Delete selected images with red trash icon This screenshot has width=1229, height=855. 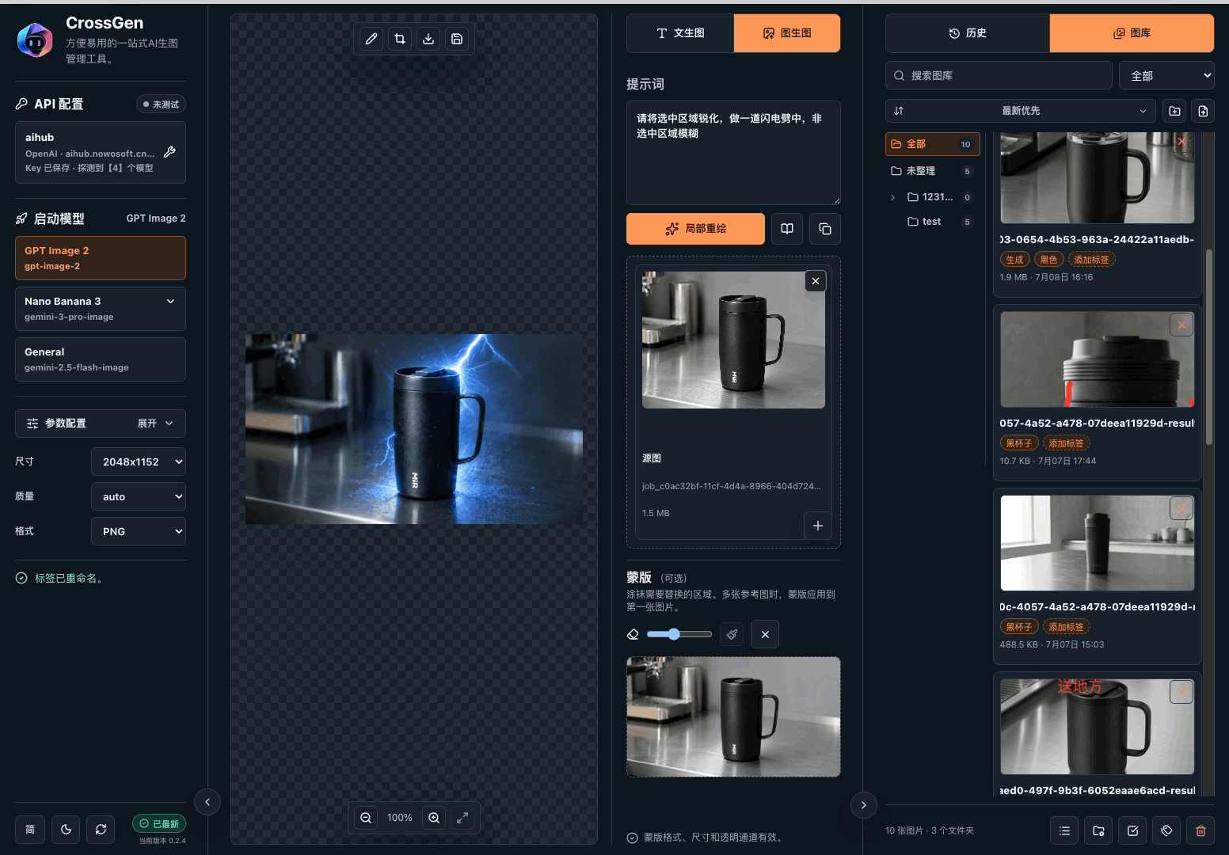pos(1200,830)
